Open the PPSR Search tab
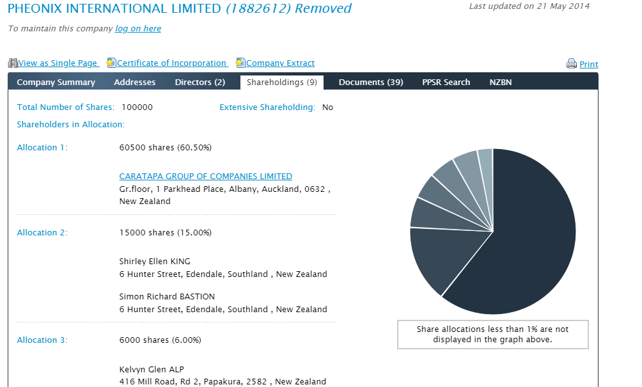 446,83
